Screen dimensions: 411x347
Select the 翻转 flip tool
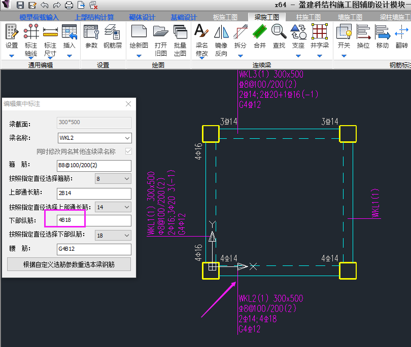(401, 36)
